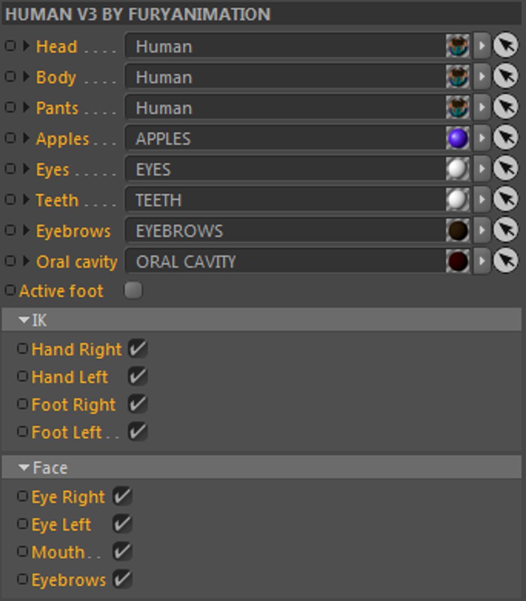This screenshot has width=526, height=601.
Task: Click the Eye Right label
Action: (68, 497)
